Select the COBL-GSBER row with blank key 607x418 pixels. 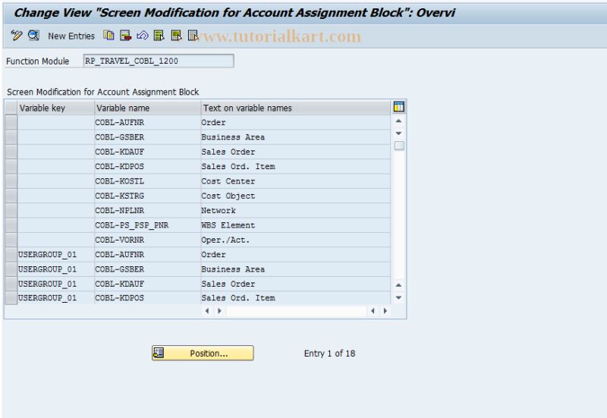[x=11, y=137]
